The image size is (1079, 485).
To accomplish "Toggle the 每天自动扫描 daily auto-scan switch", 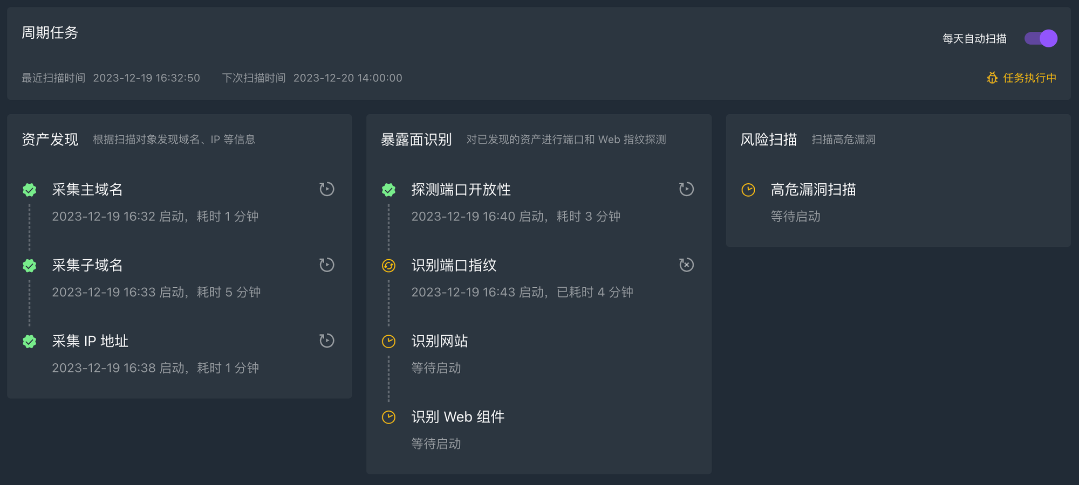I will 1041,38.
